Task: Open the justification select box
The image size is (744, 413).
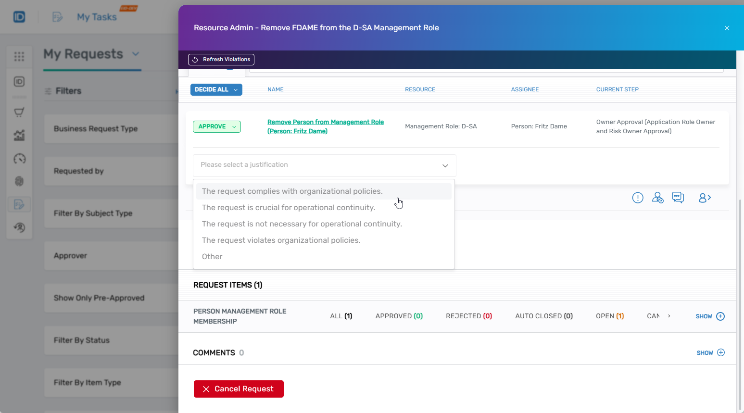Action: (x=324, y=165)
